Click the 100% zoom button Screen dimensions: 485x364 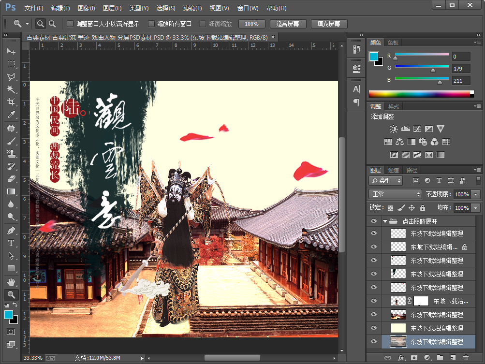[x=252, y=24]
